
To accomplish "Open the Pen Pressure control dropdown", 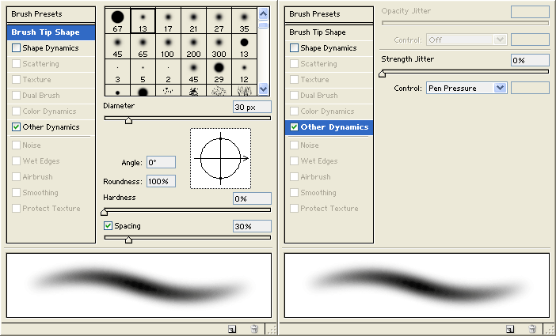I will [466, 89].
